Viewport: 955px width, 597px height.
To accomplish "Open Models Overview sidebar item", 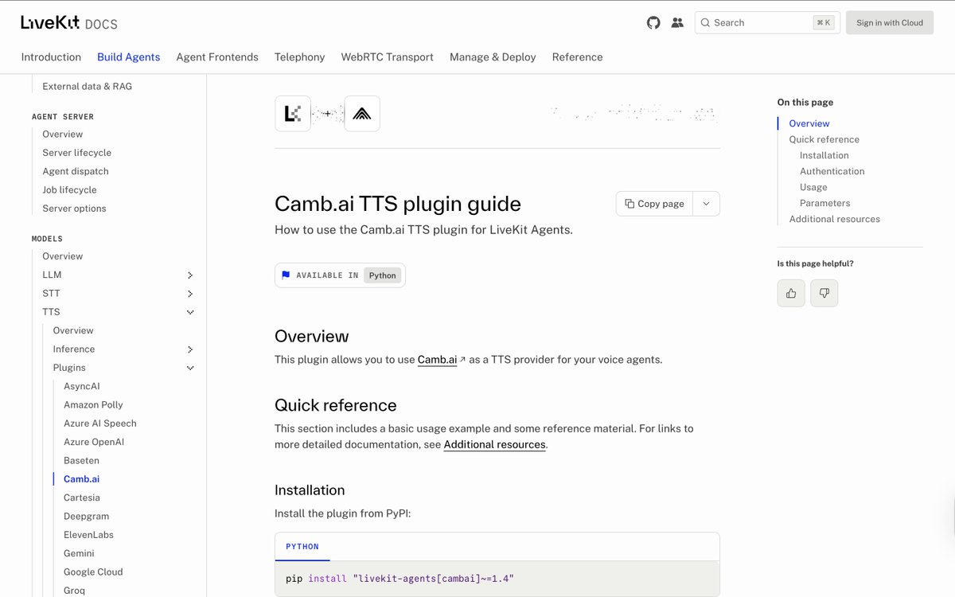I will 63,256.
